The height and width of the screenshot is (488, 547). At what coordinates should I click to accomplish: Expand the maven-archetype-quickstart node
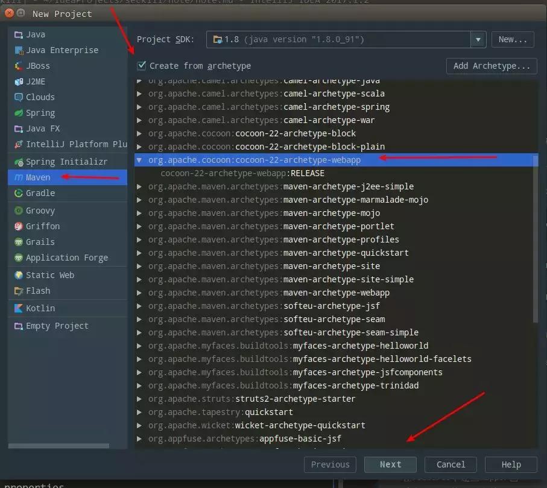tap(140, 253)
